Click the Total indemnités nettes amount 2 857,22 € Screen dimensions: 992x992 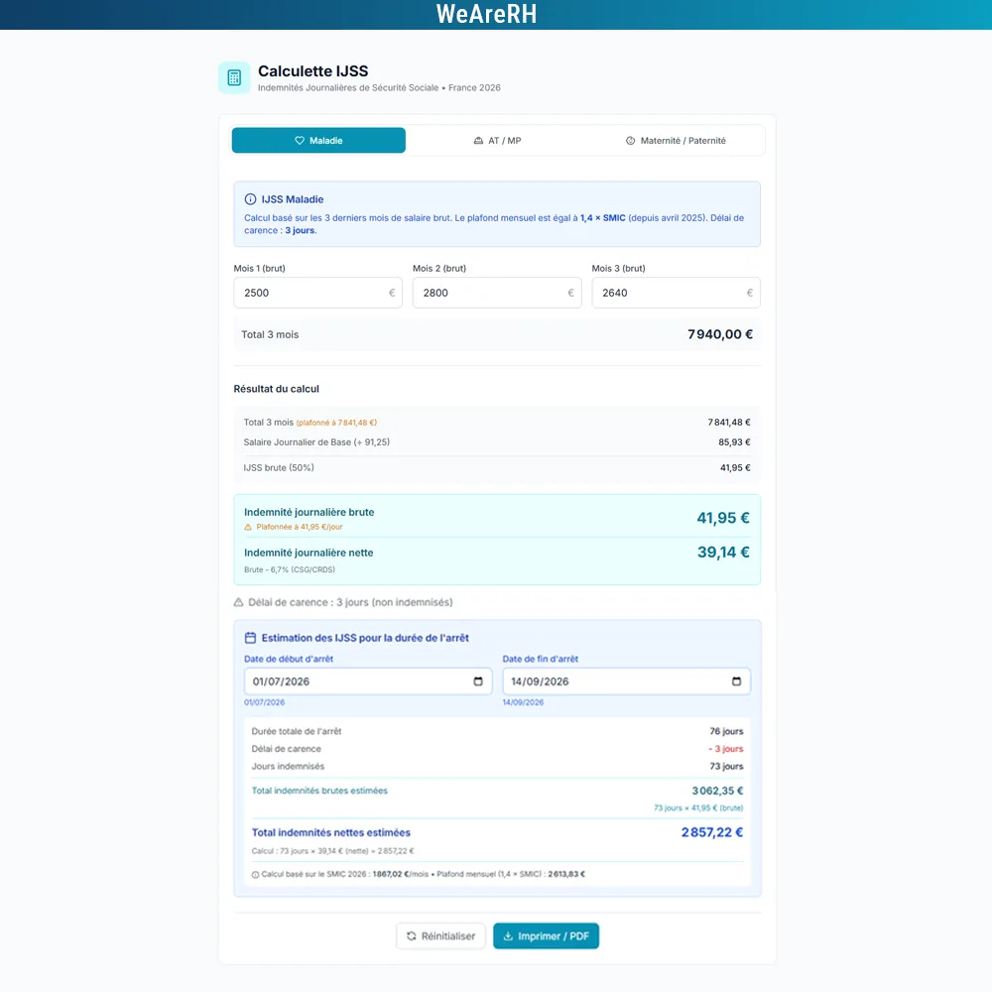[x=712, y=832]
